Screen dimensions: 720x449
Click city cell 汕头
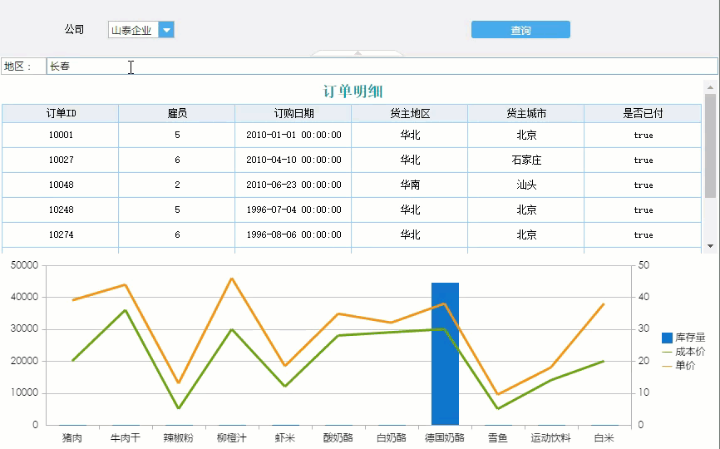tap(526, 185)
